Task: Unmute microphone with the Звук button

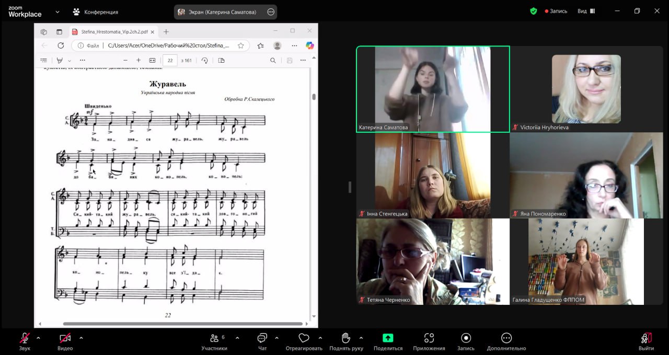Action: click(x=25, y=341)
